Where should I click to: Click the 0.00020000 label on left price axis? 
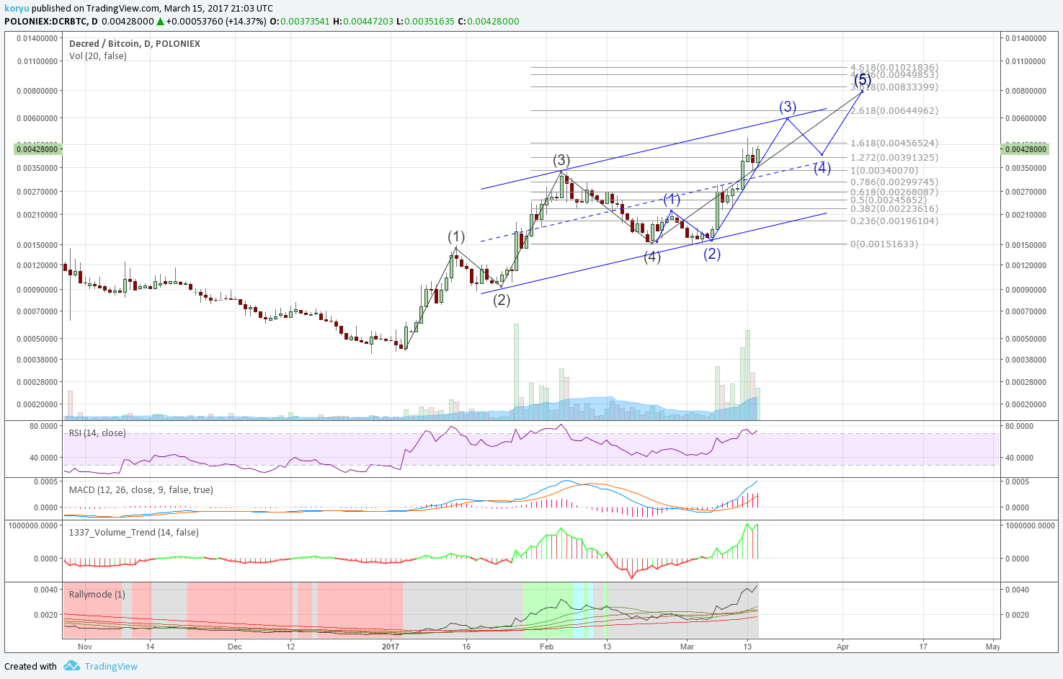click(x=37, y=404)
